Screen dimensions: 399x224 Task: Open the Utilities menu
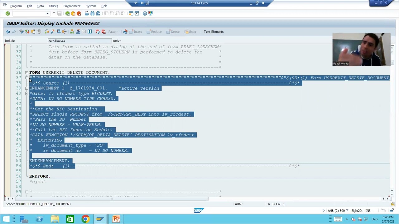click(x=54, y=6)
